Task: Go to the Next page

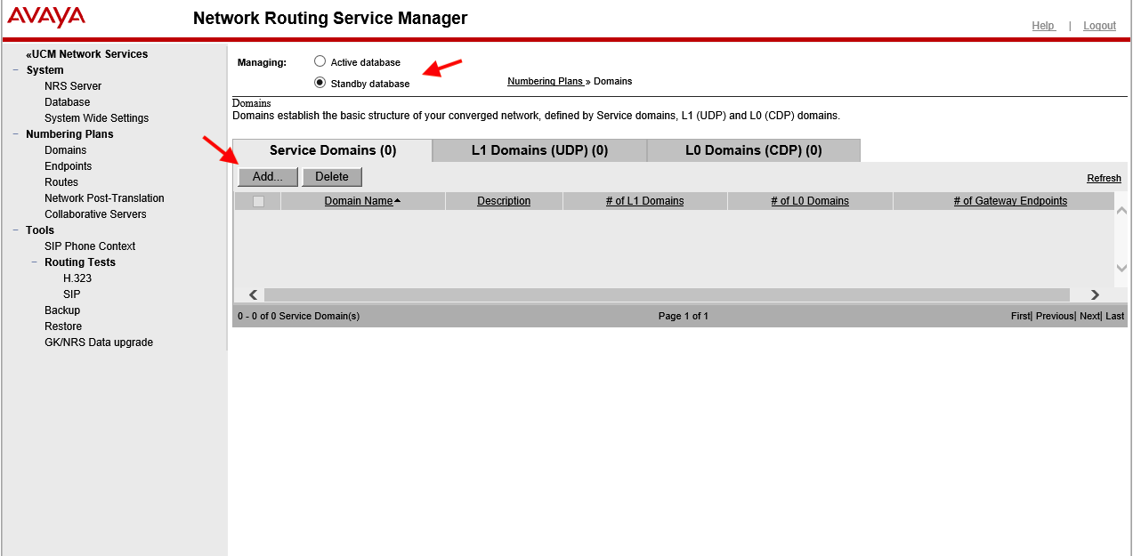Action: [x=1089, y=316]
